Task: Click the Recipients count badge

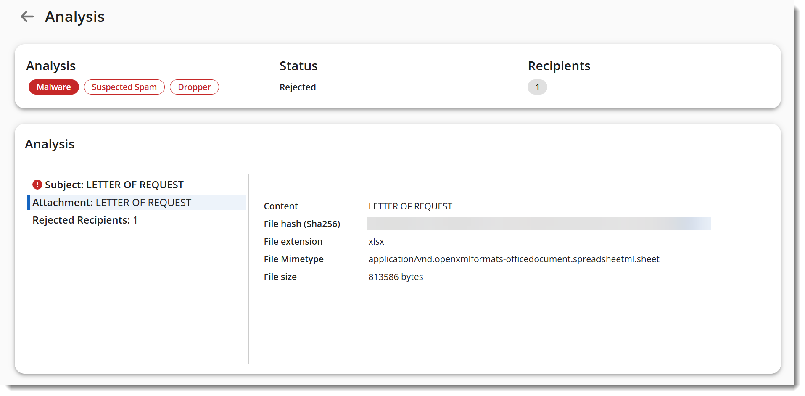Action: coord(537,87)
